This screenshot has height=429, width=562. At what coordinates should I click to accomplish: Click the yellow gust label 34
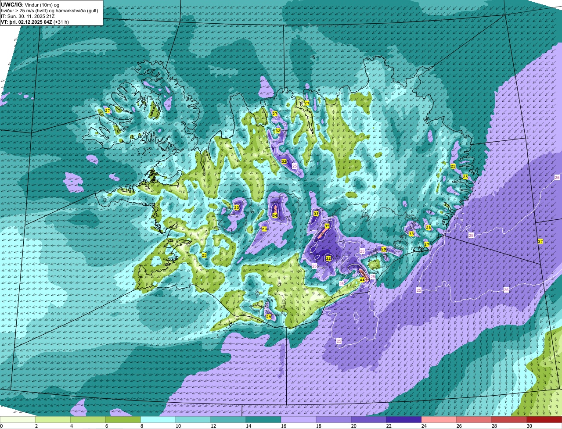click(274, 215)
